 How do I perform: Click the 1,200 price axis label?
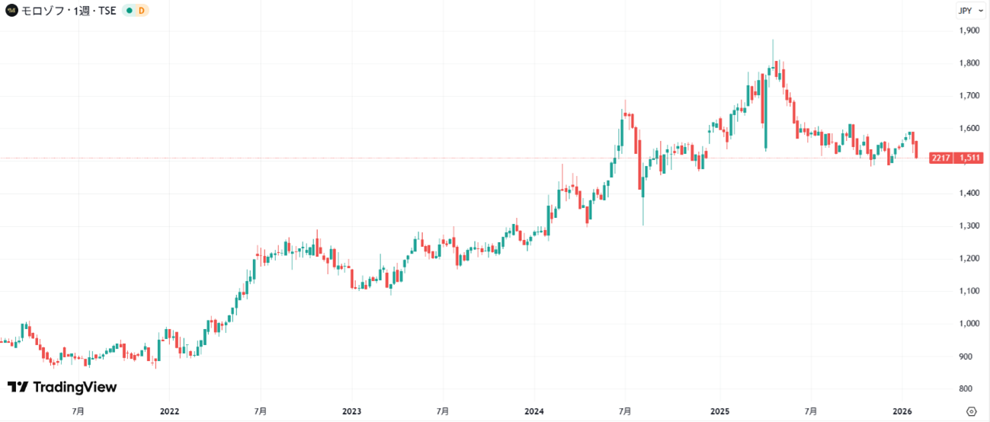click(x=969, y=259)
